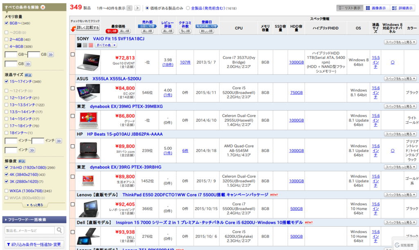Select black color swatch for VAIO
The height and width of the screenshot is (250, 419).
click(x=79, y=45)
